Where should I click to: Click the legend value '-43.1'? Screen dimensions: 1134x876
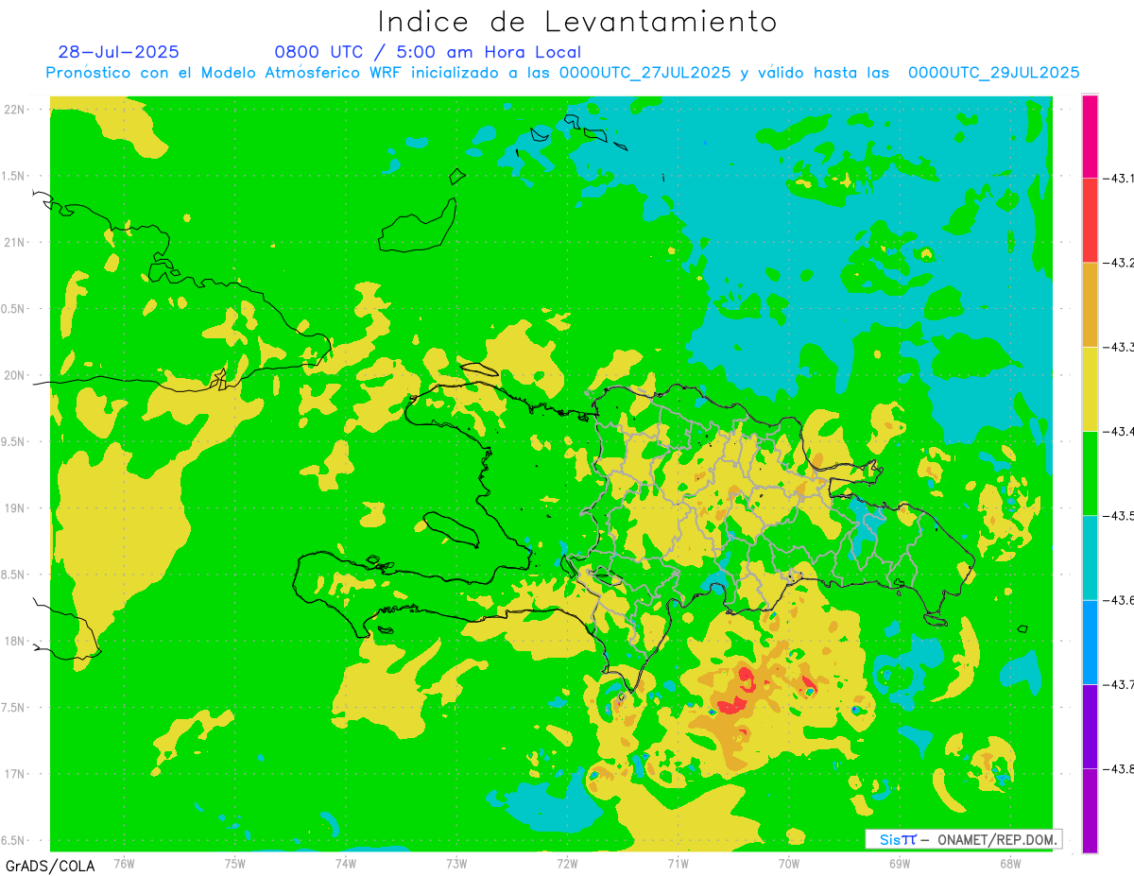1119,178
